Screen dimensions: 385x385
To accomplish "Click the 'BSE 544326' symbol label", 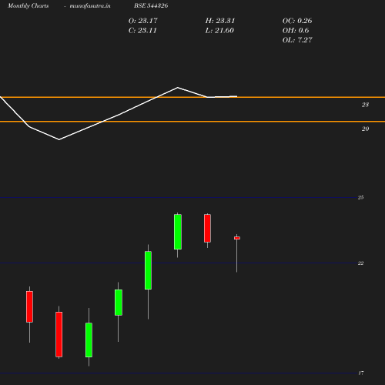I will tap(151, 5).
